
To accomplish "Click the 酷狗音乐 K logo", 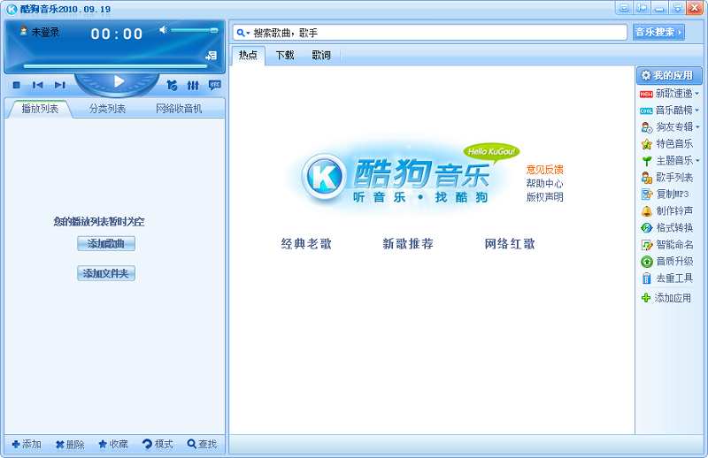I will (324, 177).
